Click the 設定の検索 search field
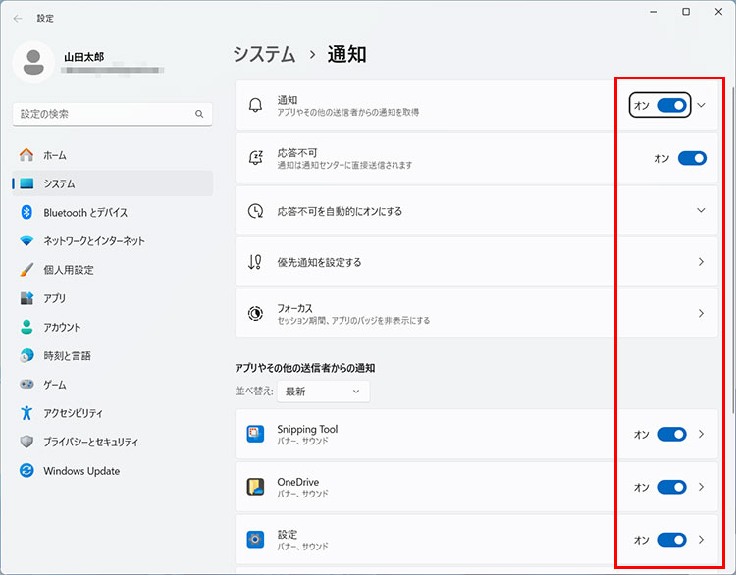The image size is (736, 575). point(103,114)
